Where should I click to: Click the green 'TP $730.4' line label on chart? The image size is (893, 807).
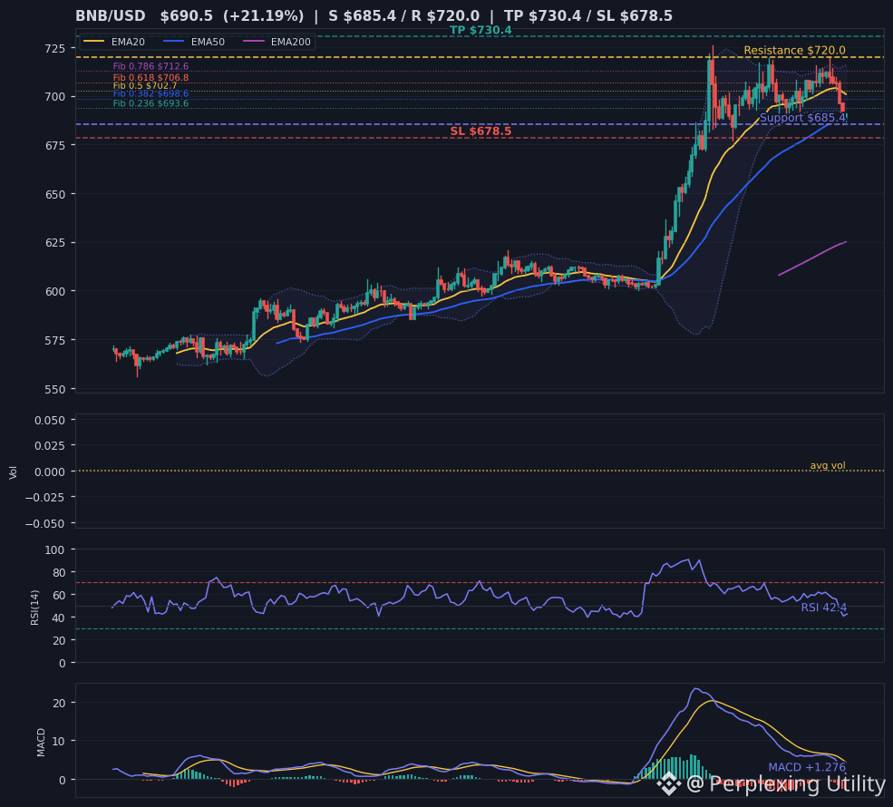coord(480,30)
